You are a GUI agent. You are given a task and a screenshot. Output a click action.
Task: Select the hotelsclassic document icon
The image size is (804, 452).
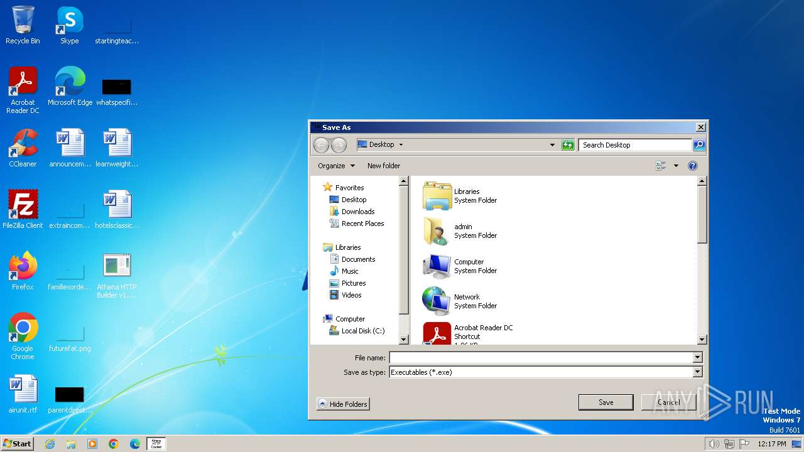tap(117, 210)
